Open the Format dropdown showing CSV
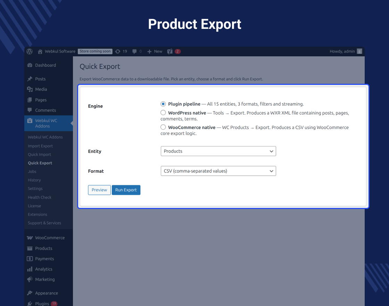The width and height of the screenshot is (389, 306). point(218,171)
